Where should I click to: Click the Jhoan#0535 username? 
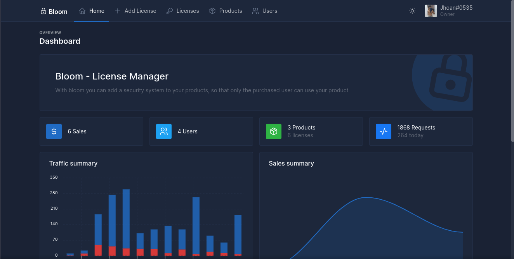point(456,8)
